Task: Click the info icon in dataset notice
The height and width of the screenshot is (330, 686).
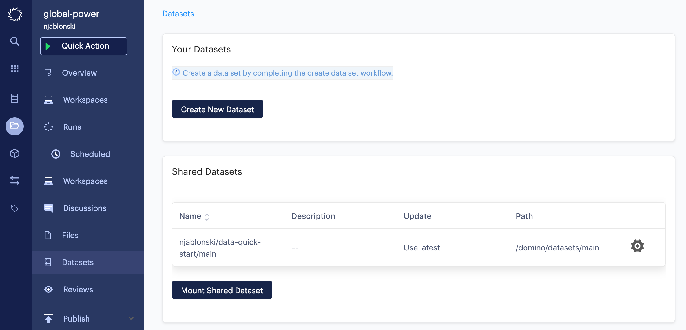Action: (176, 72)
